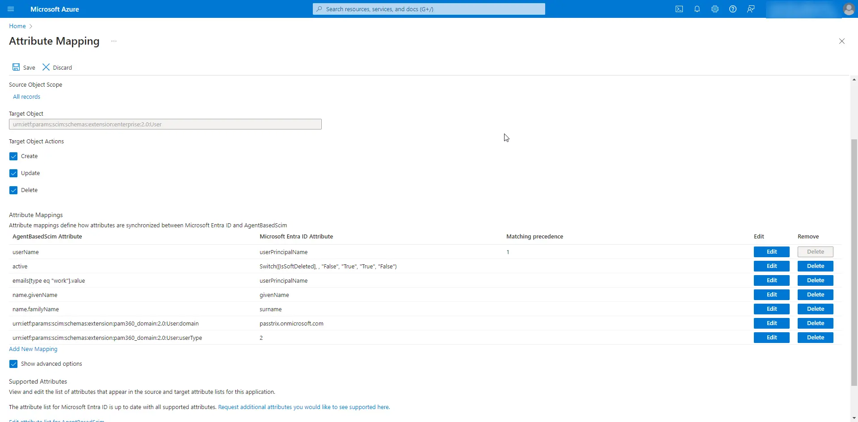Click the scrollbar down arrow
This screenshot has height=422, width=858.
pos(854,418)
